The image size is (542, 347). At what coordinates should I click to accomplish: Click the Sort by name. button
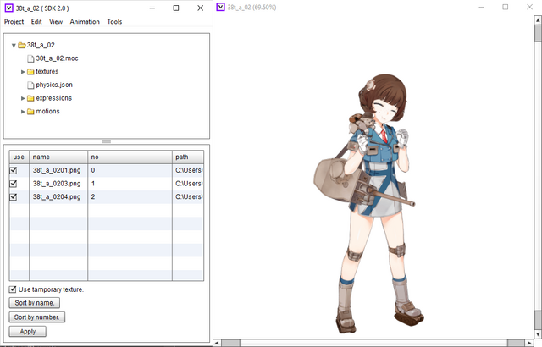34,303
